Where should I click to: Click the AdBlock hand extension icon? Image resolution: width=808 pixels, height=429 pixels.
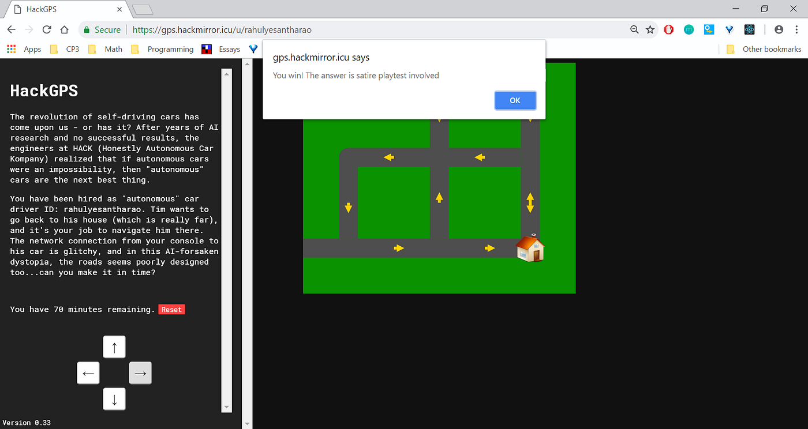[x=668, y=29]
